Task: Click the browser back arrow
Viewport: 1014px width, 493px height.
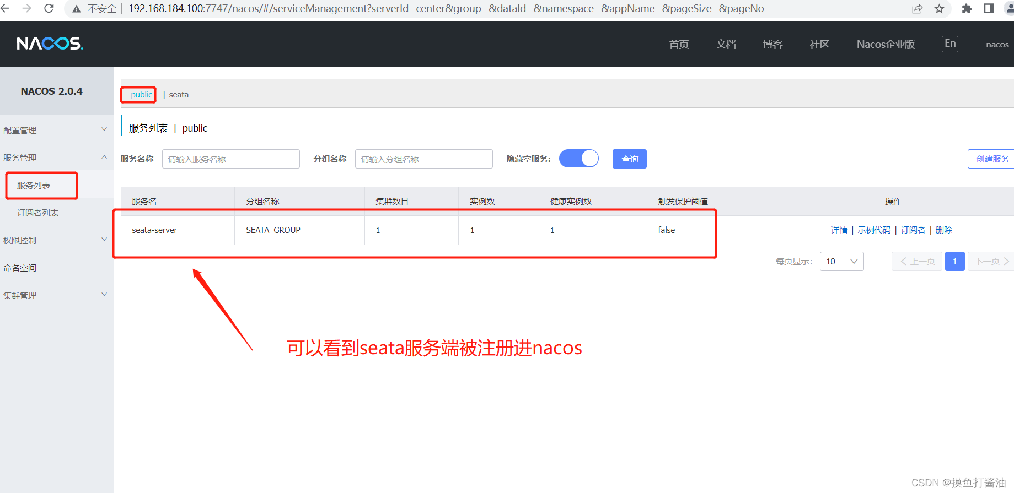Action: click(x=5, y=8)
